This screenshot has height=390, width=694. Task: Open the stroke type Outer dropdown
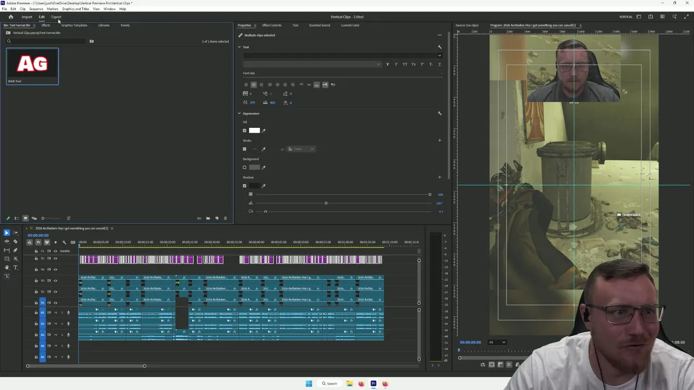(x=301, y=149)
